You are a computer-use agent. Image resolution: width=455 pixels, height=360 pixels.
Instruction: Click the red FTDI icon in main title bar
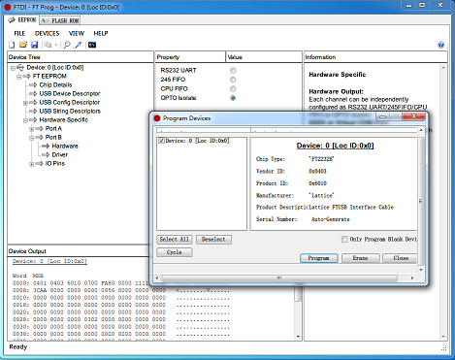point(8,7)
